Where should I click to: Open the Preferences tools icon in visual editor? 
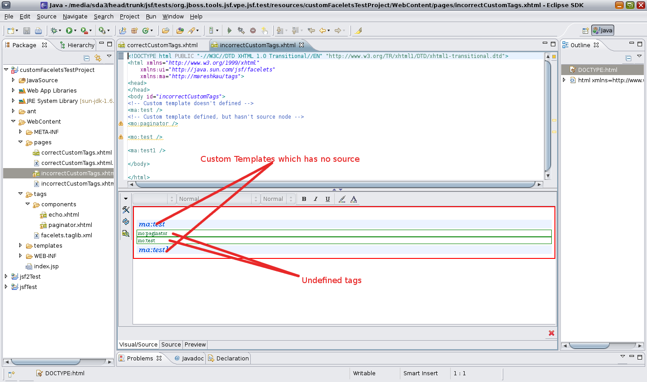pos(126,210)
